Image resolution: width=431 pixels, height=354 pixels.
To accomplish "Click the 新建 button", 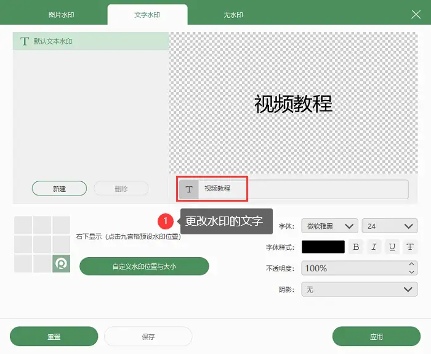I will [59, 189].
